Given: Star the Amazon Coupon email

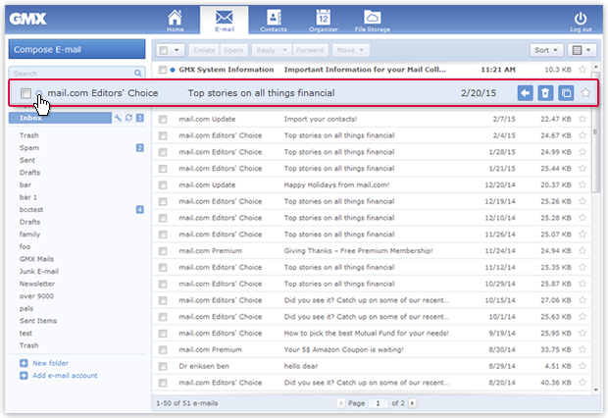Looking at the screenshot, I should 583,349.
